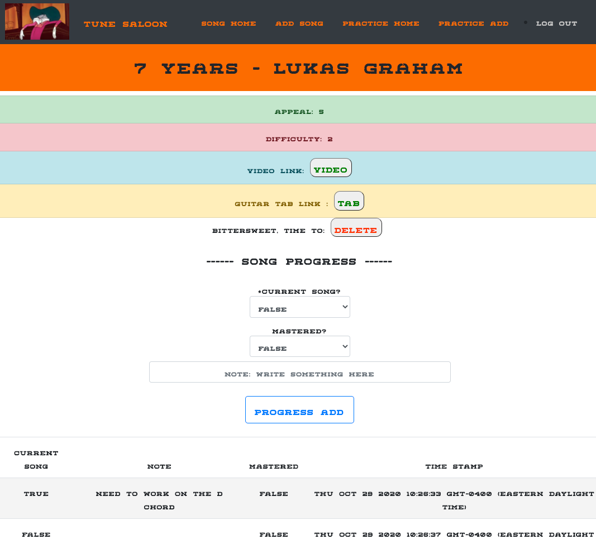Image resolution: width=596 pixels, height=539 pixels.
Task: Go to Song Home in navbar
Action: click(228, 23)
